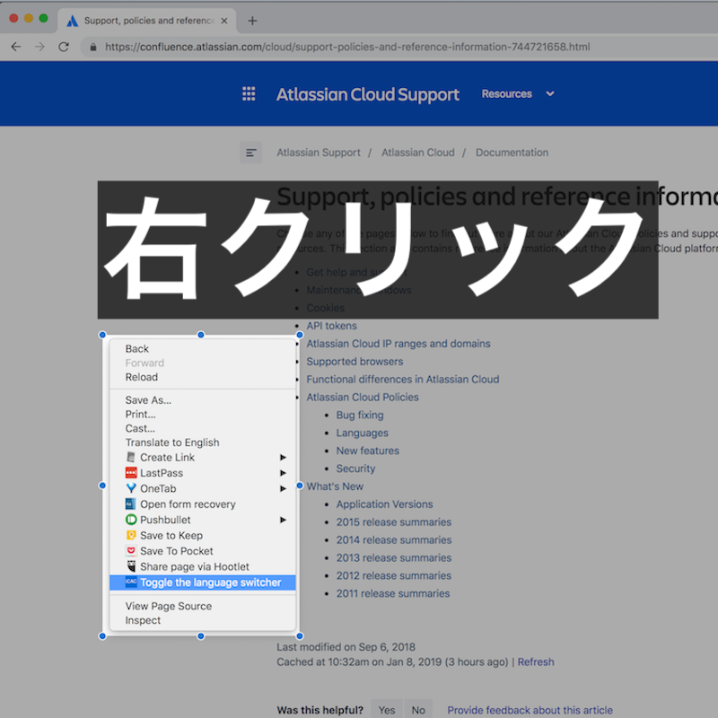Open 2011 release summaries link

coord(393,593)
